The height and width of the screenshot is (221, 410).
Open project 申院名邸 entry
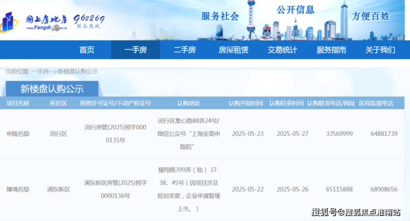(18, 134)
